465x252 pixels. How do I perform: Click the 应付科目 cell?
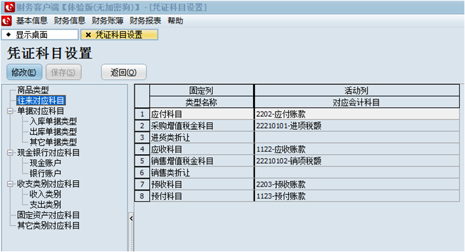(201, 114)
